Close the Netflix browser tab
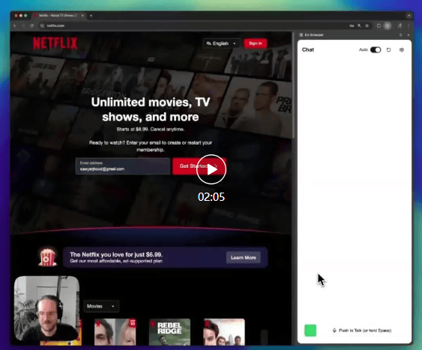The image size is (422, 350). pyautogui.click(x=82, y=16)
